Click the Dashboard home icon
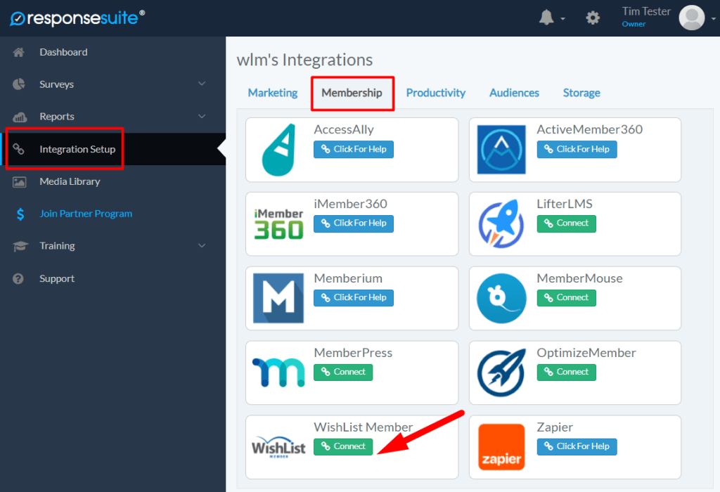 [18, 52]
